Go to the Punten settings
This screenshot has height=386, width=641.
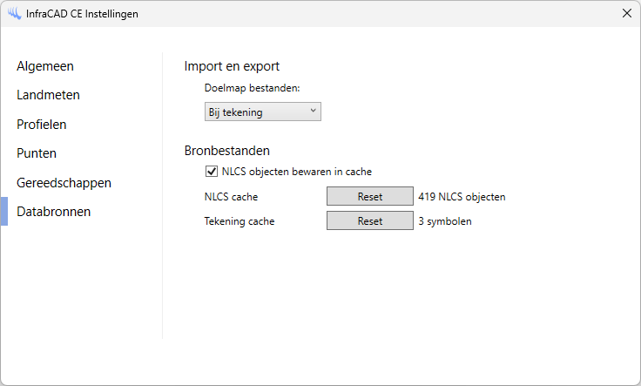(37, 153)
